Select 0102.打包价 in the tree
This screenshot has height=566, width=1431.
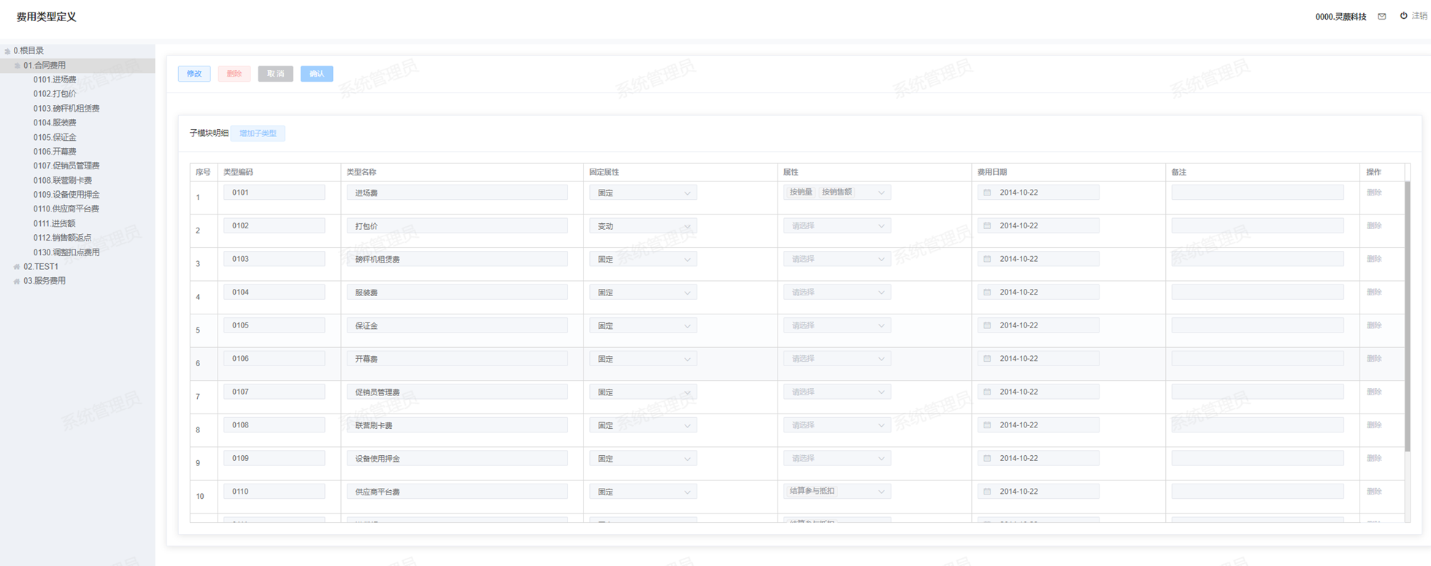(x=55, y=94)
